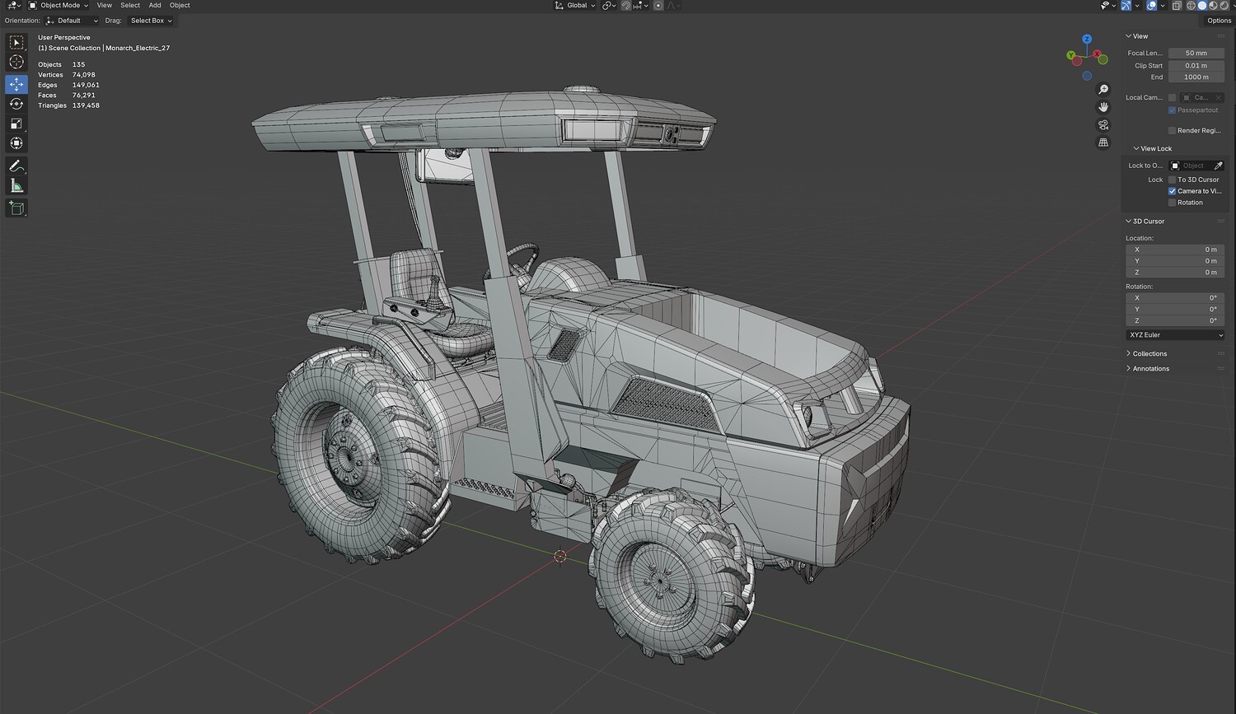Viewport: 1236px width, 714px height.
Task: Open the Object Mode dropdown
Action: click(59, 6)
